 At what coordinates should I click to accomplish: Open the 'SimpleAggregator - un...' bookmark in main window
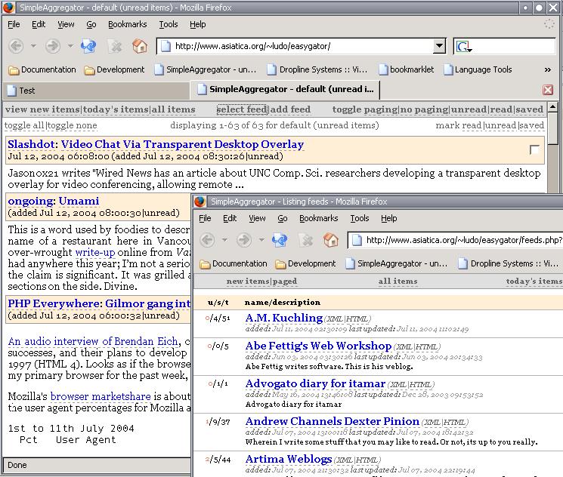coord(206,69)
